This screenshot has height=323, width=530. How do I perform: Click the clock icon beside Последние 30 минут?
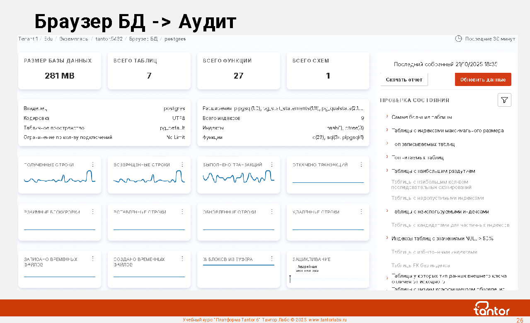click(458, 38)
